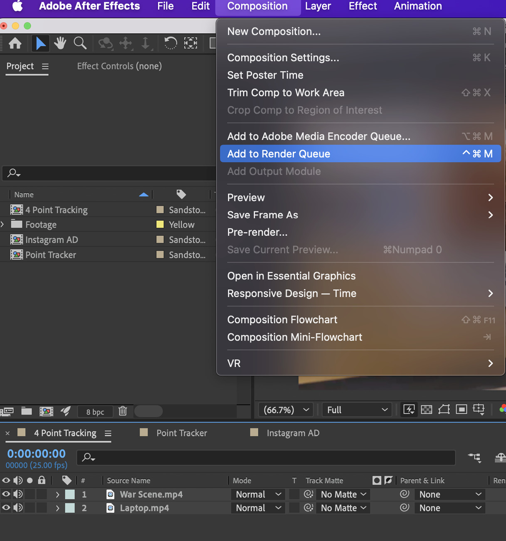506x541 pixels.
Task: Expand the Footage folder
Action: 3,225
